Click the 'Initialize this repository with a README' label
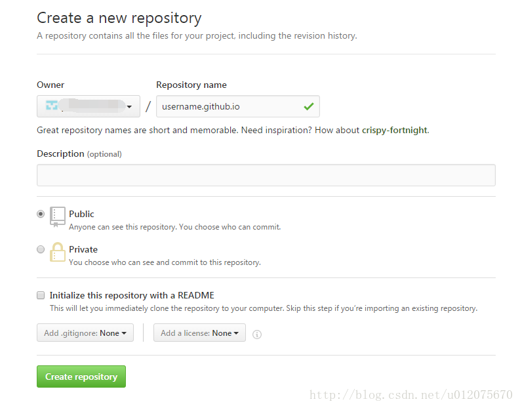Image resolution: width=520 pixels, height=408 pixels. pos(132,295)
